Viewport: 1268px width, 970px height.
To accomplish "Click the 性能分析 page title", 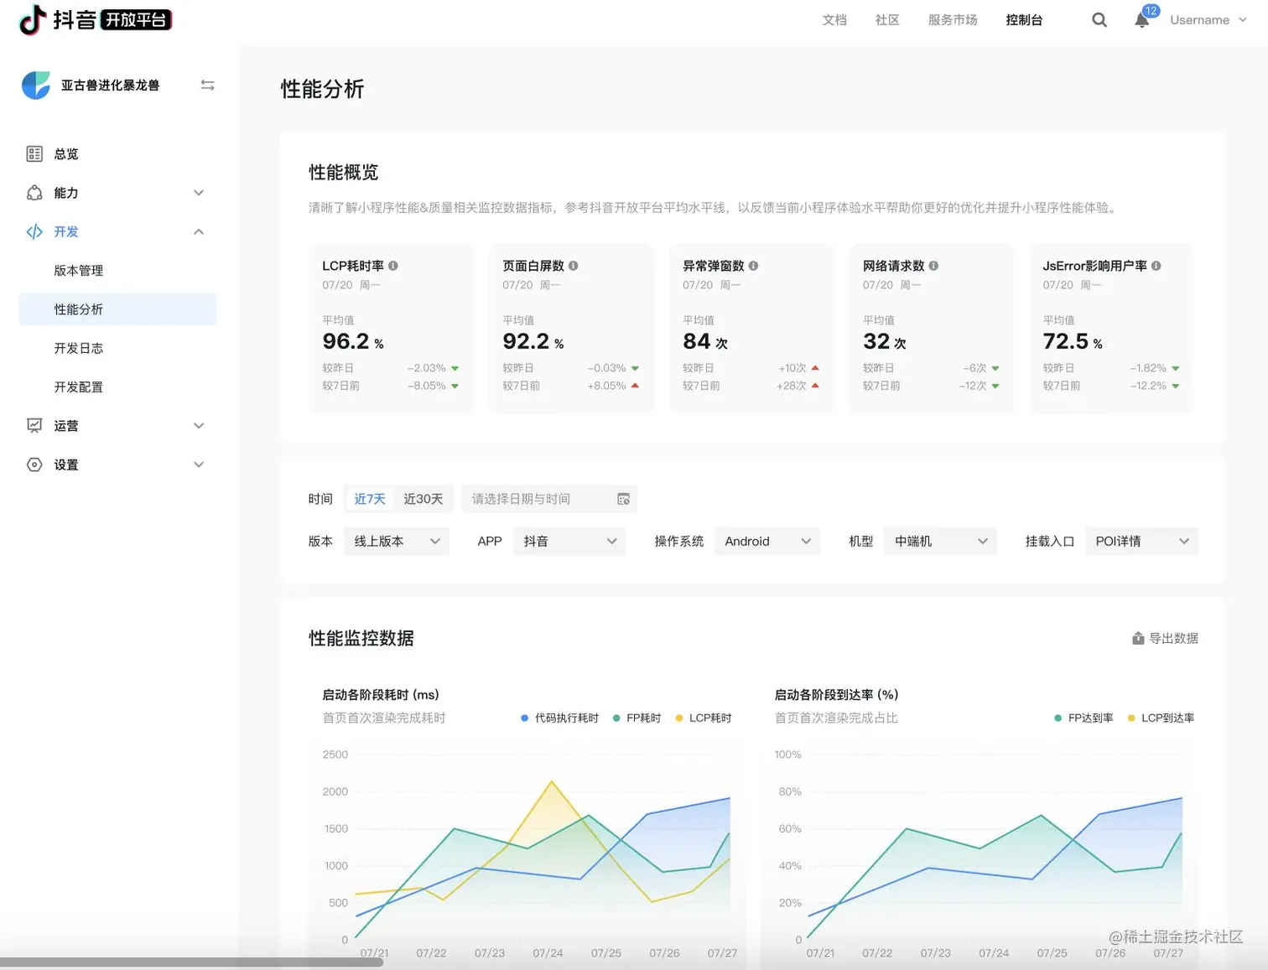I will (322, 90).
